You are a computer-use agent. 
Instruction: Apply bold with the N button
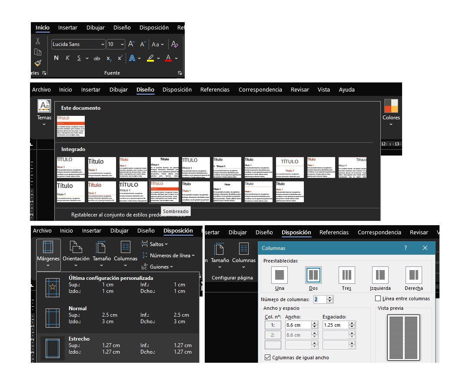pos(56,58)
